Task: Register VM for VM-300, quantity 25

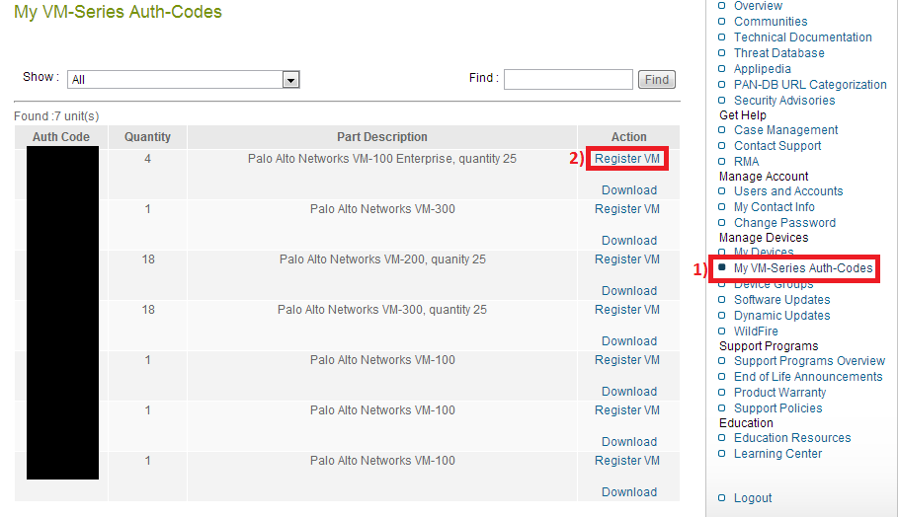Action: [x=627, y=310]
